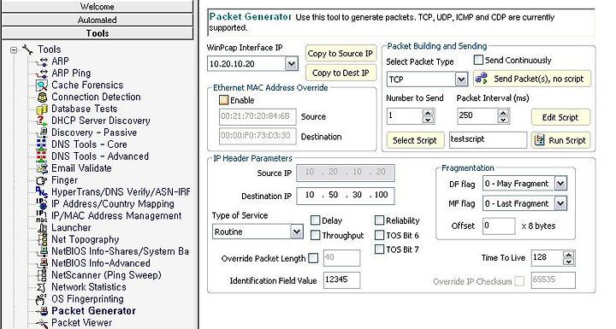Image resolution: width=616 pixels, height=329 pixels.
Task: Click the IP/MAC Address Management icon
Action: [x=42, y=216]
